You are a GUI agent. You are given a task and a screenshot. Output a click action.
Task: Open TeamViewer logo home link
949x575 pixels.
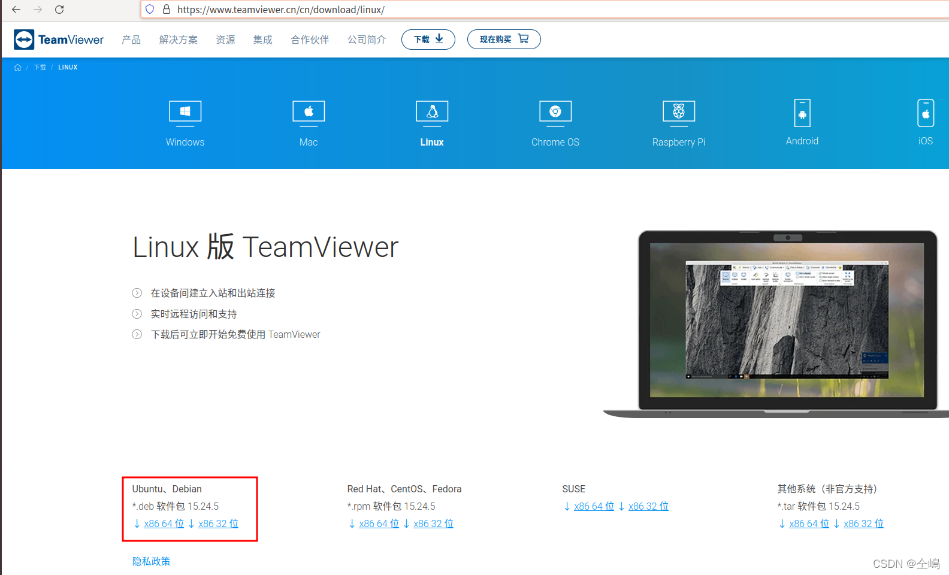click(x=59, y=40)
